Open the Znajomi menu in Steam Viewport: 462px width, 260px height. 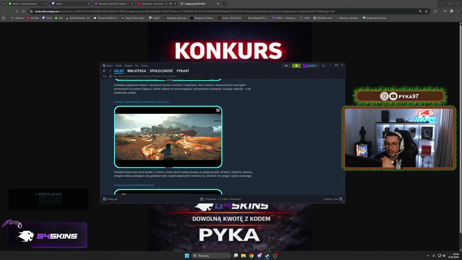click(x=128, y=66)
